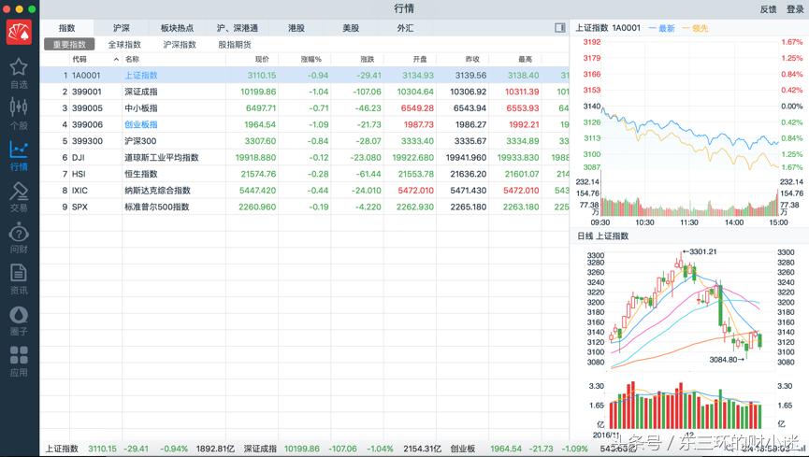Click the 最新 legend in intraday chart

pyautogui.click(x=661, y=28)
